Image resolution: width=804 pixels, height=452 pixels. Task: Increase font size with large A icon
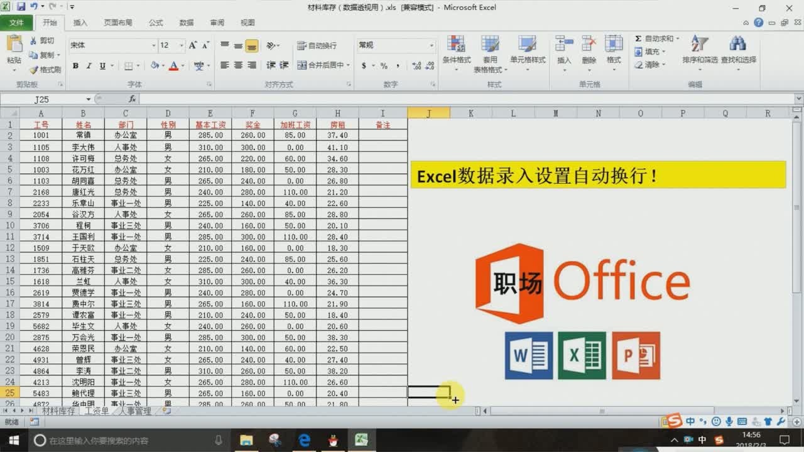tap(193, 45)
